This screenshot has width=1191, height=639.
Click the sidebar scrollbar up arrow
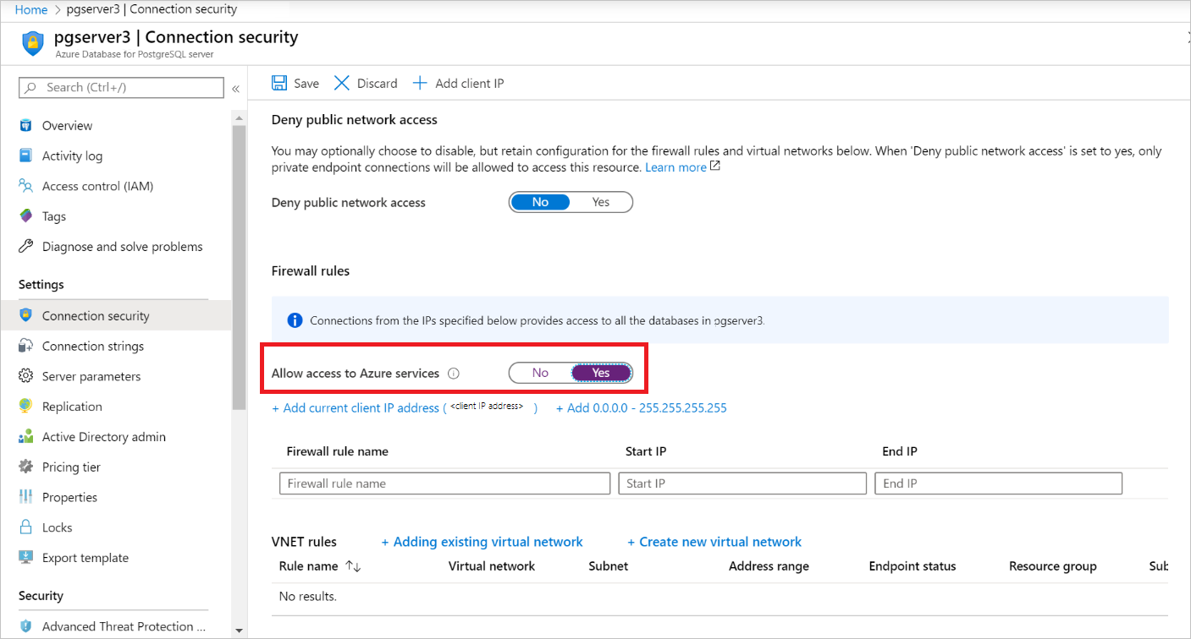pyautogui.click(x=239, y=117)
